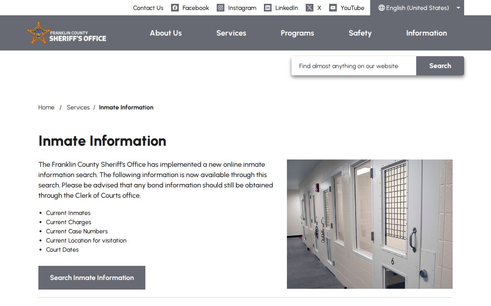The image size is (491, 306).
Task: Click the jail cell doors photo
Action: click(x=370, y=224)
